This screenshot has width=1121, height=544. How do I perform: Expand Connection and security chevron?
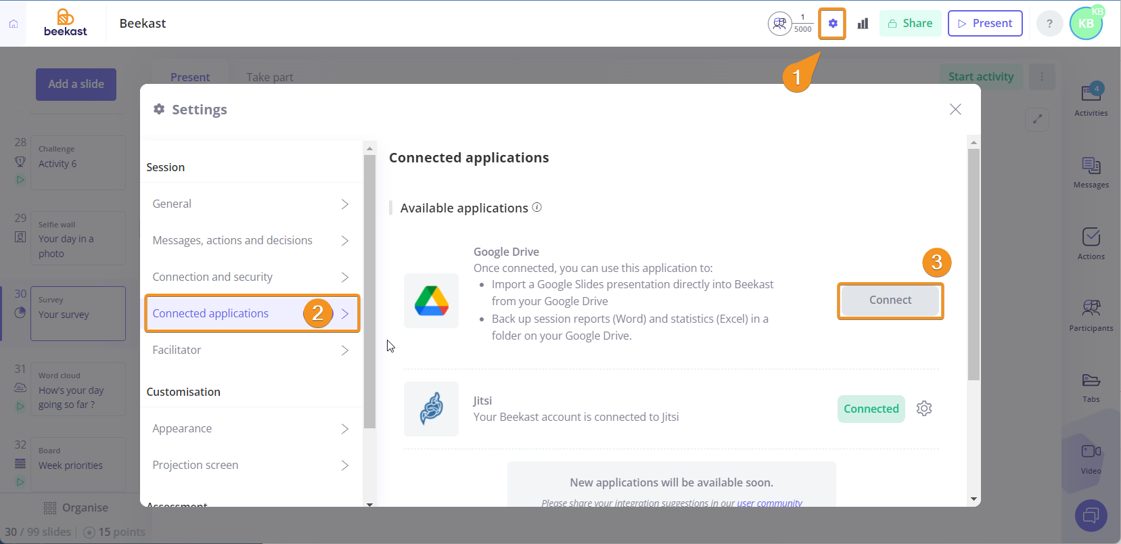pos(345,277)
